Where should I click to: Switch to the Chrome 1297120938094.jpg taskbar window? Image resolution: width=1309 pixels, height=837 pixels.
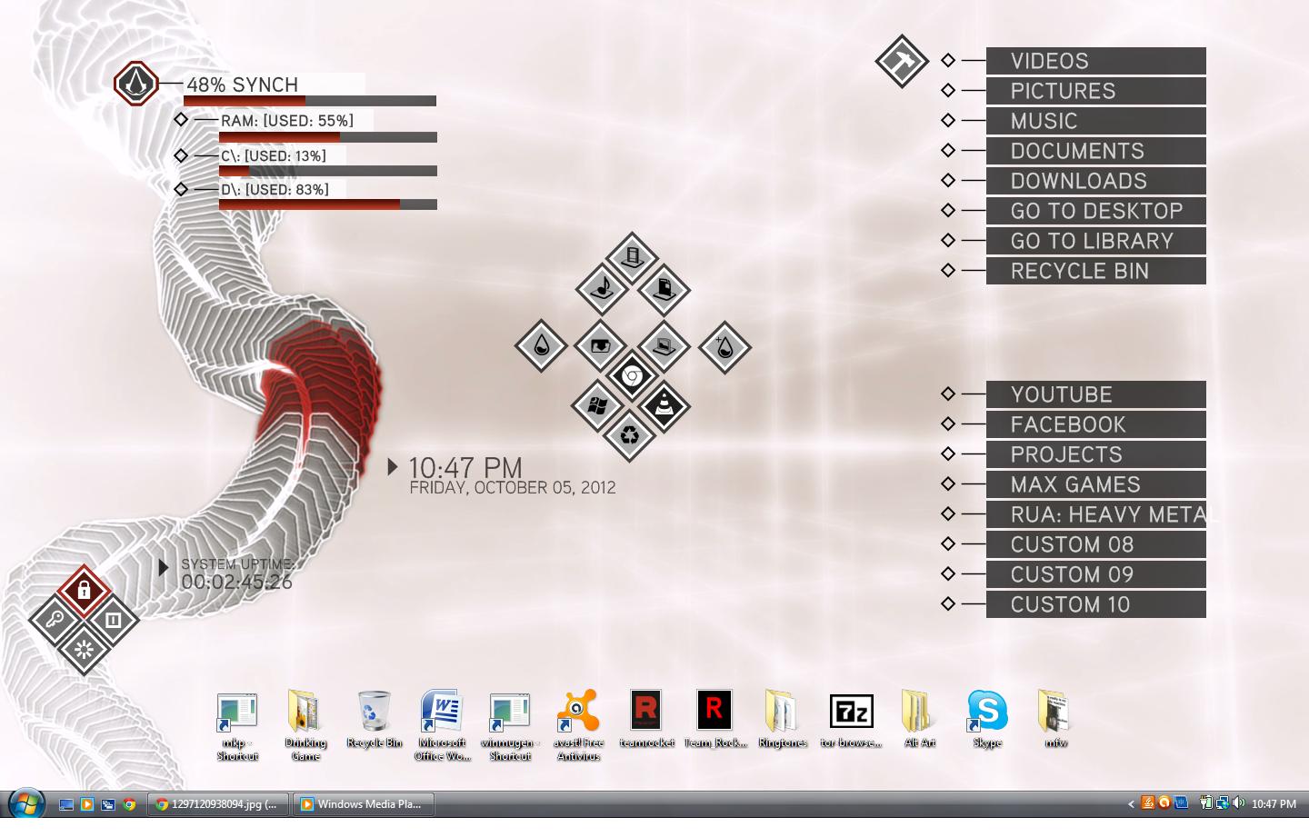[219, 804]
